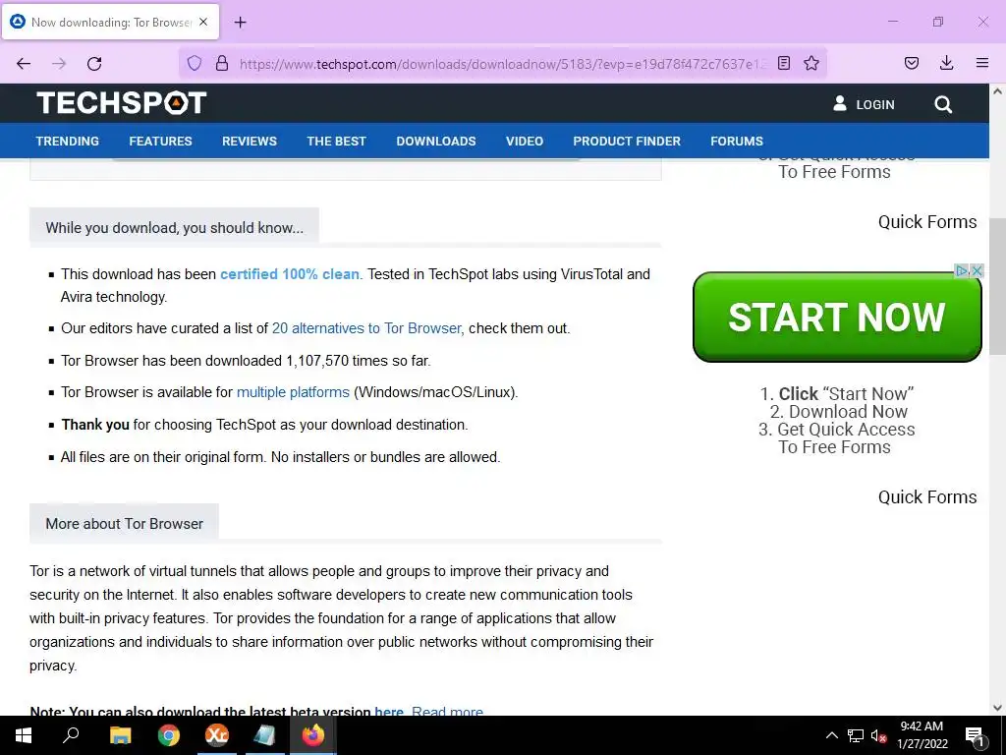This screenshot has height=755, width=1006.
Task: Open '20 alternatives to Tor Browser' link
Action: tap(367, 328)
